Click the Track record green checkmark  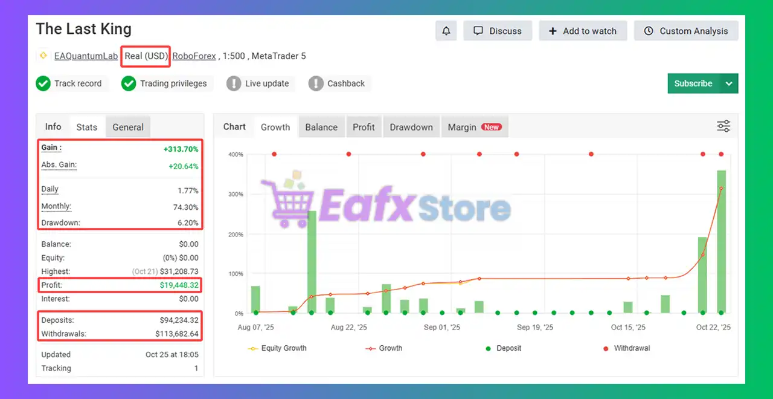(x=43, y=83)
